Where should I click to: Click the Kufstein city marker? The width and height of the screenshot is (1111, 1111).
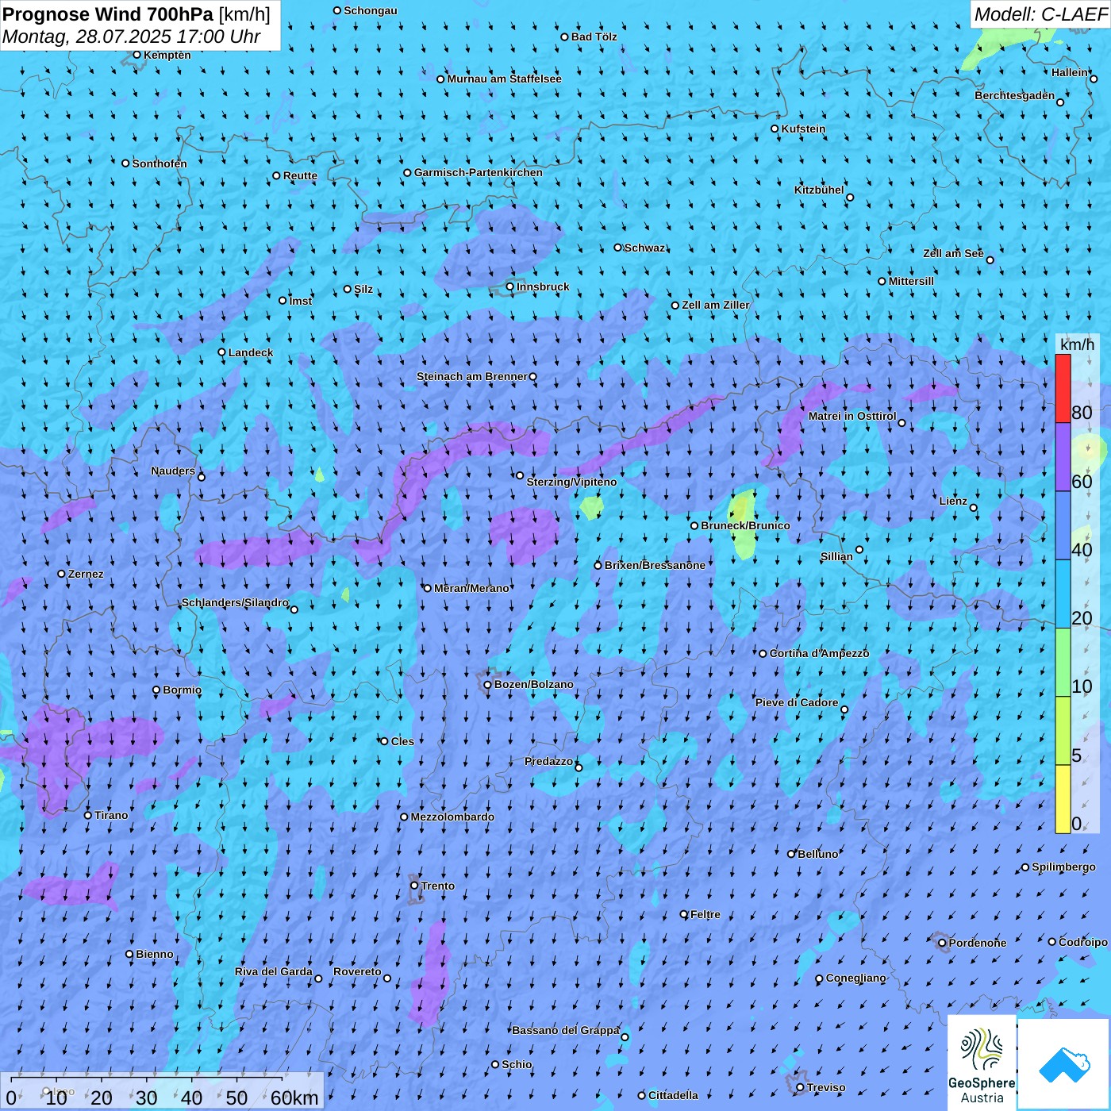pyautogui.click(x=775, y=129)
